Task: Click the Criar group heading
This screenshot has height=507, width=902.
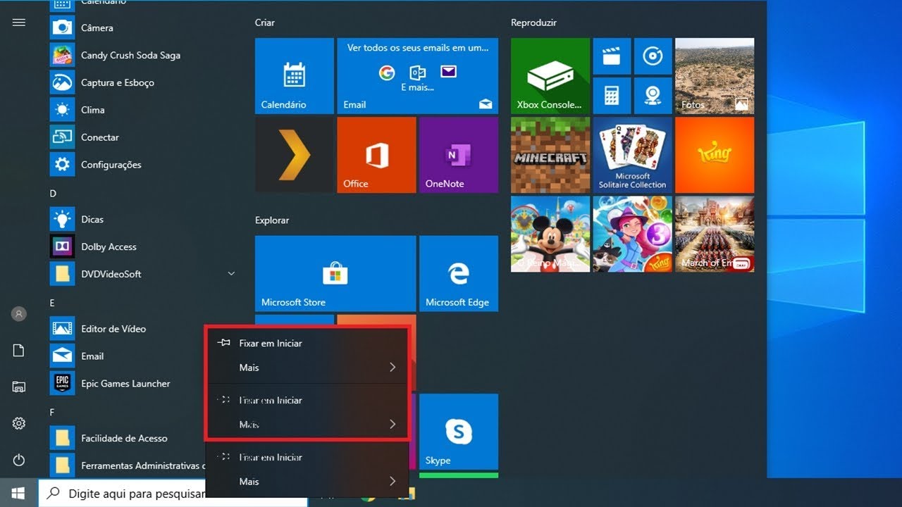Action: coord(265,23)
